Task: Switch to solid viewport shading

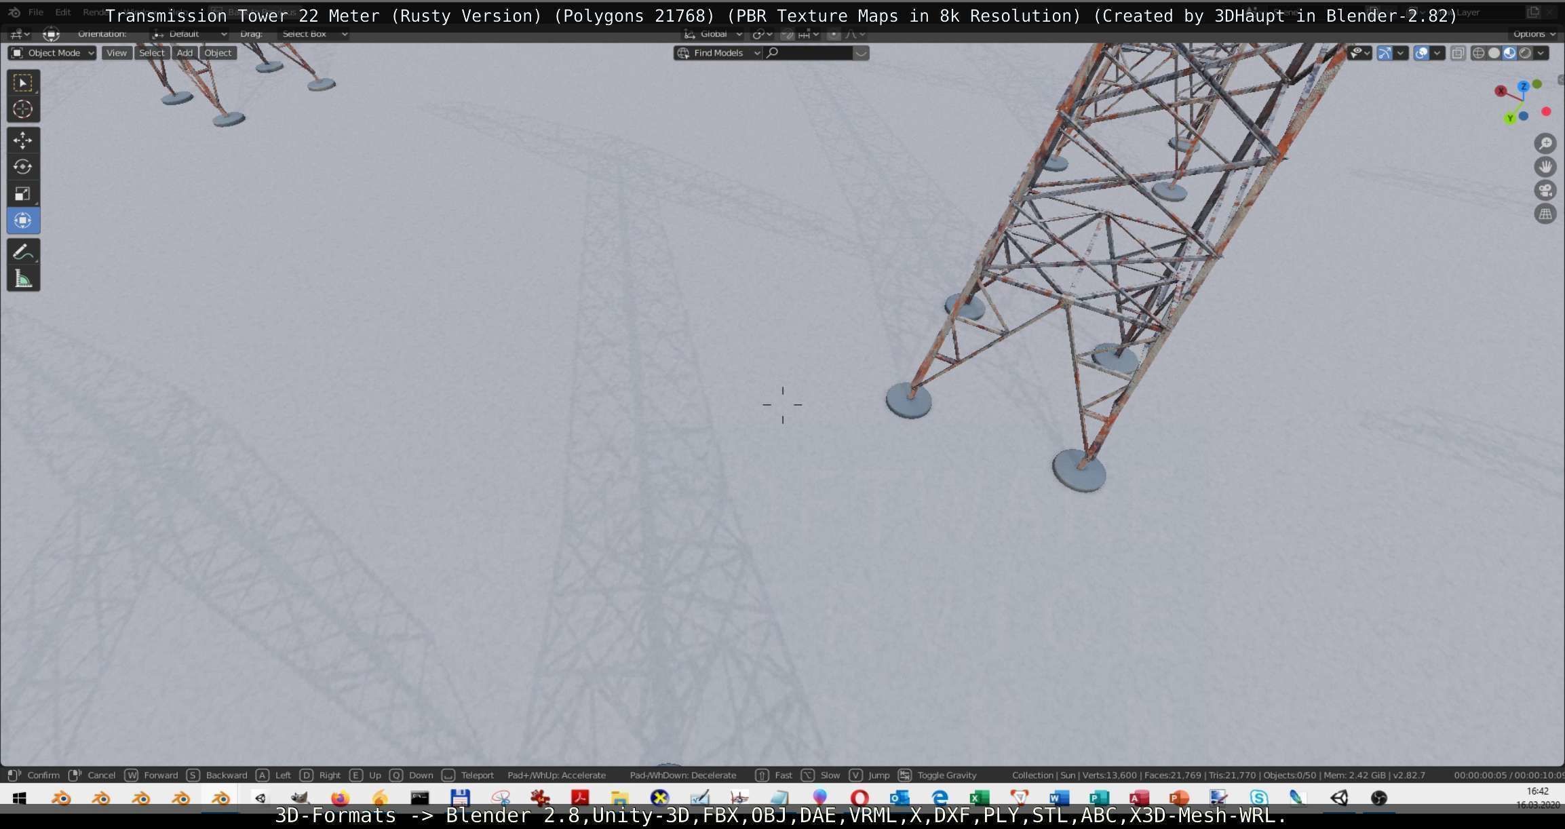Action: pos(1494,53)
